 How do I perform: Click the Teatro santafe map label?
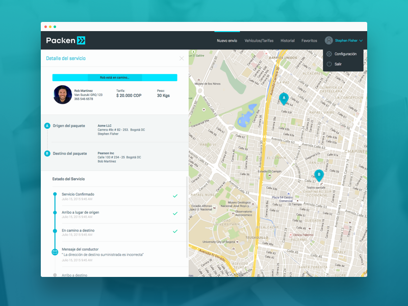tap(316, 187)
